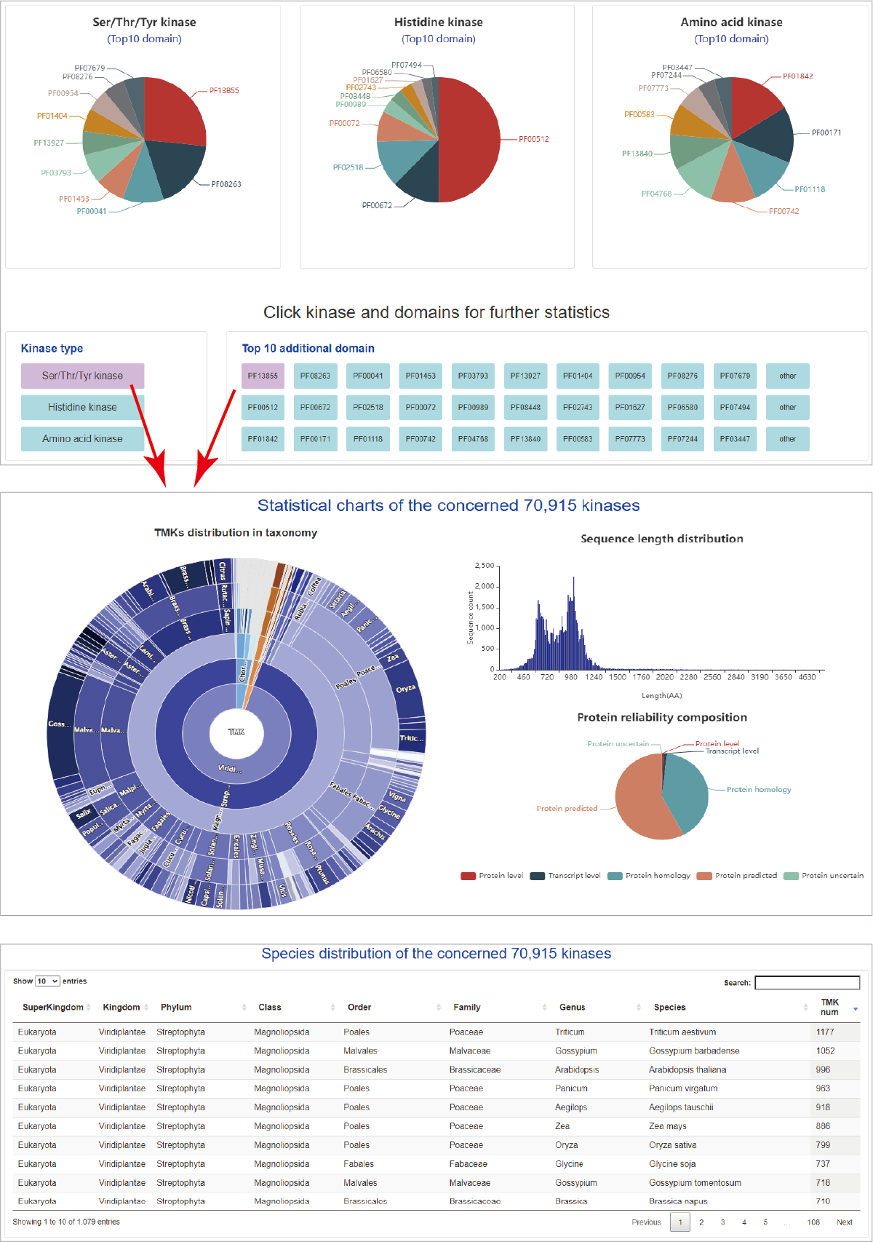873x1242 pixels.
Task: Choose additional domain PF13855
Action: [263, 376]
